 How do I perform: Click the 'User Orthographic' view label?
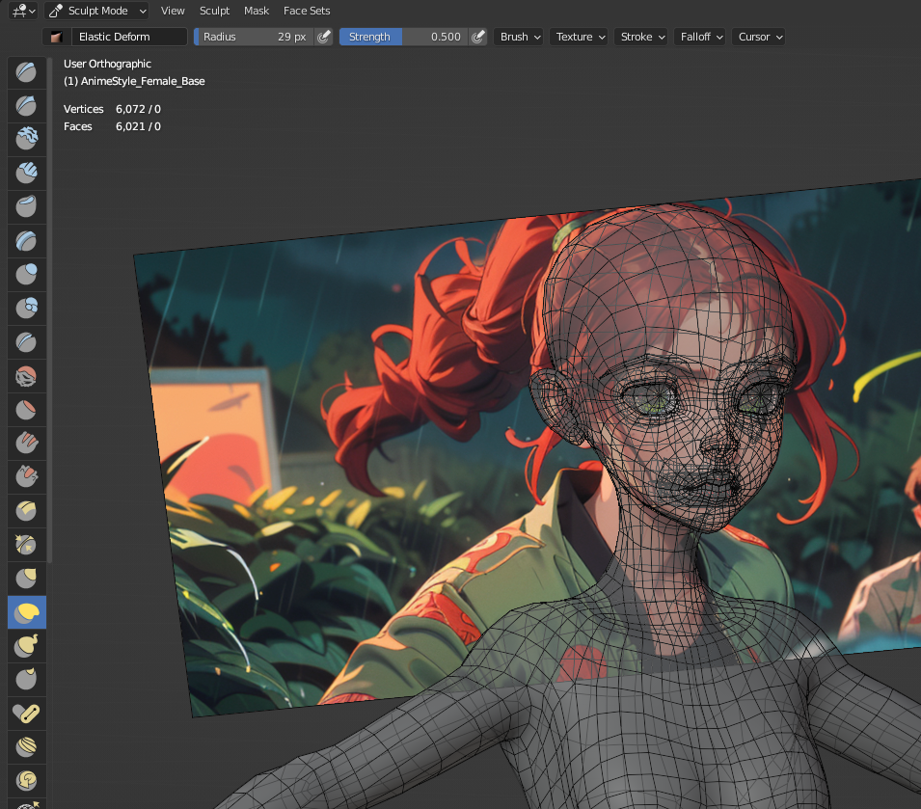pyautogui.click(x=107, y=64)
